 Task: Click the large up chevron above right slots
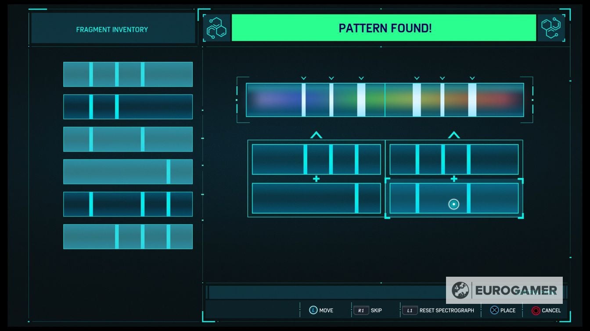tap(453, 135)
